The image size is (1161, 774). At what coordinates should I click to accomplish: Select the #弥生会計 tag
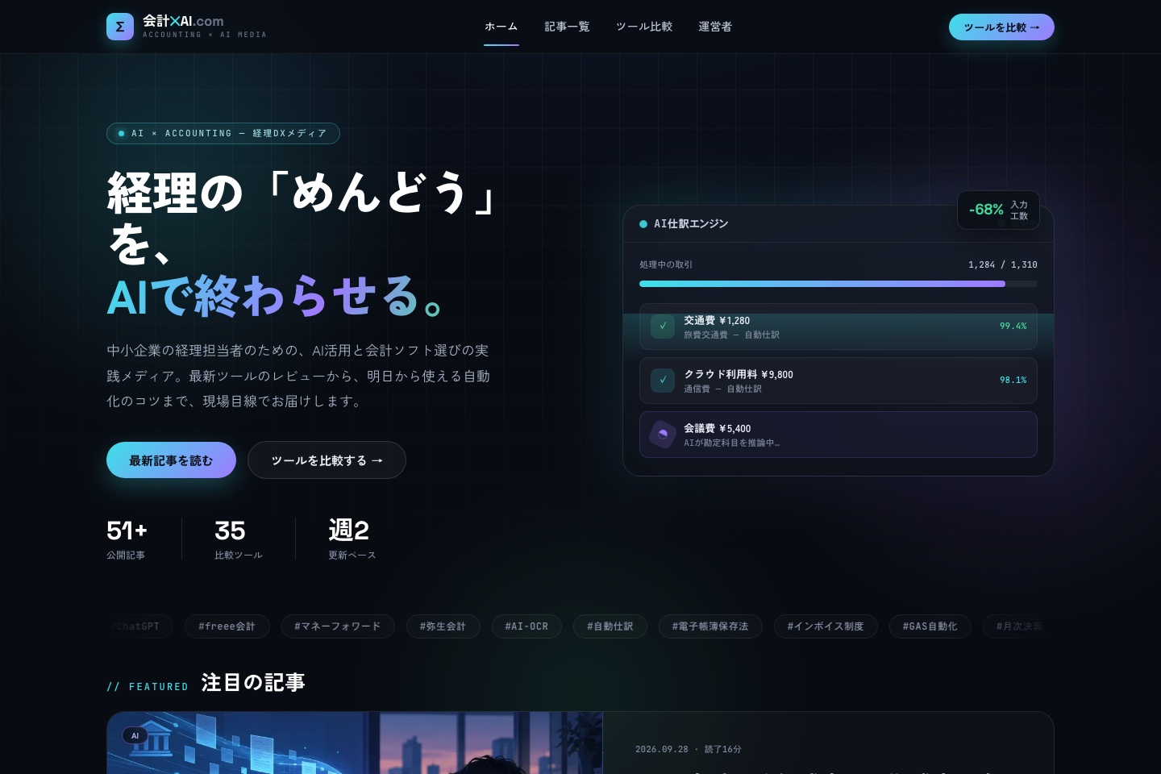[443, 626]
